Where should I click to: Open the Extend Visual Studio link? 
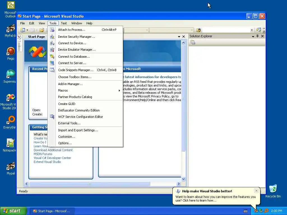(x=47, y=162)
